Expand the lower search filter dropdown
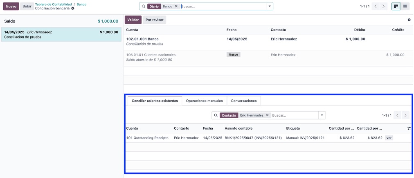This screenshot has height=178, width=414. click(x=322, y=115)
